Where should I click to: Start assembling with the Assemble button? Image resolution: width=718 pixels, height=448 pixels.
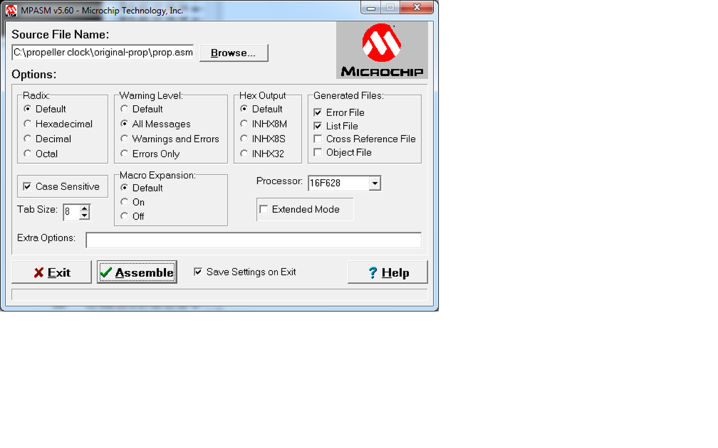[x=137, y=272]
